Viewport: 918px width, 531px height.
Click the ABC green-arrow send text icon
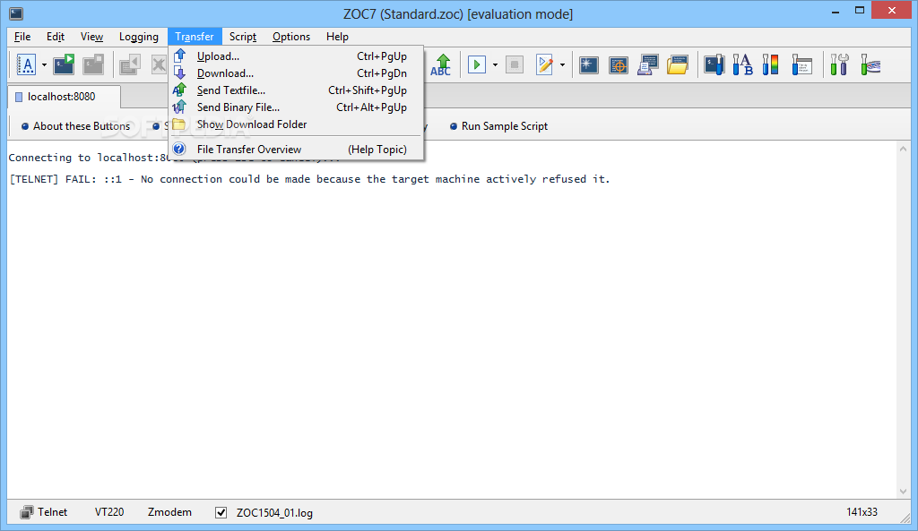441,64
